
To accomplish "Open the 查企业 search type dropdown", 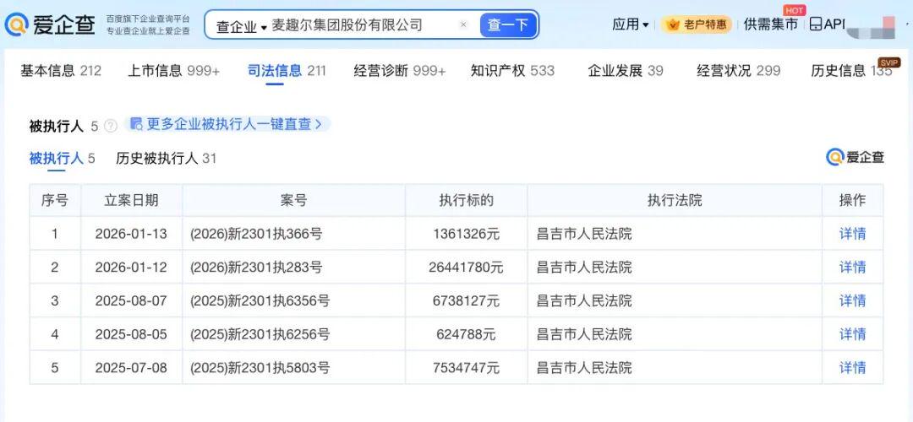I will coord(241,26).
